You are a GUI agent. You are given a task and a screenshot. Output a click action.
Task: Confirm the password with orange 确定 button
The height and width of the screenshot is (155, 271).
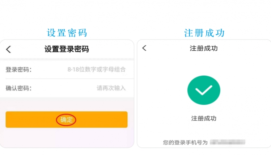[67, 120]
